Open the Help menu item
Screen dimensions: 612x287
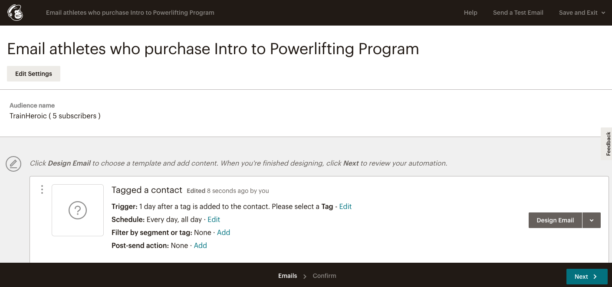pos(471,13)
